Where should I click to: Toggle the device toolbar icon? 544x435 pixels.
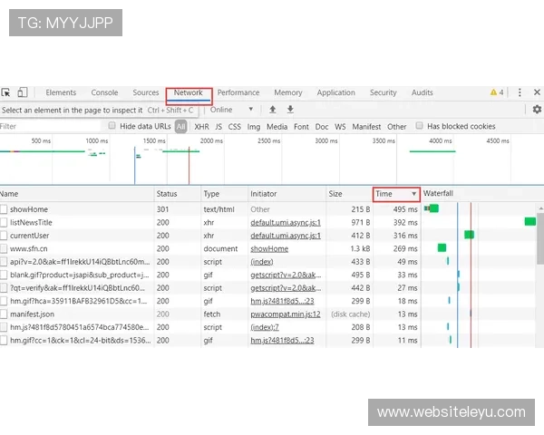tap(23, 92)
